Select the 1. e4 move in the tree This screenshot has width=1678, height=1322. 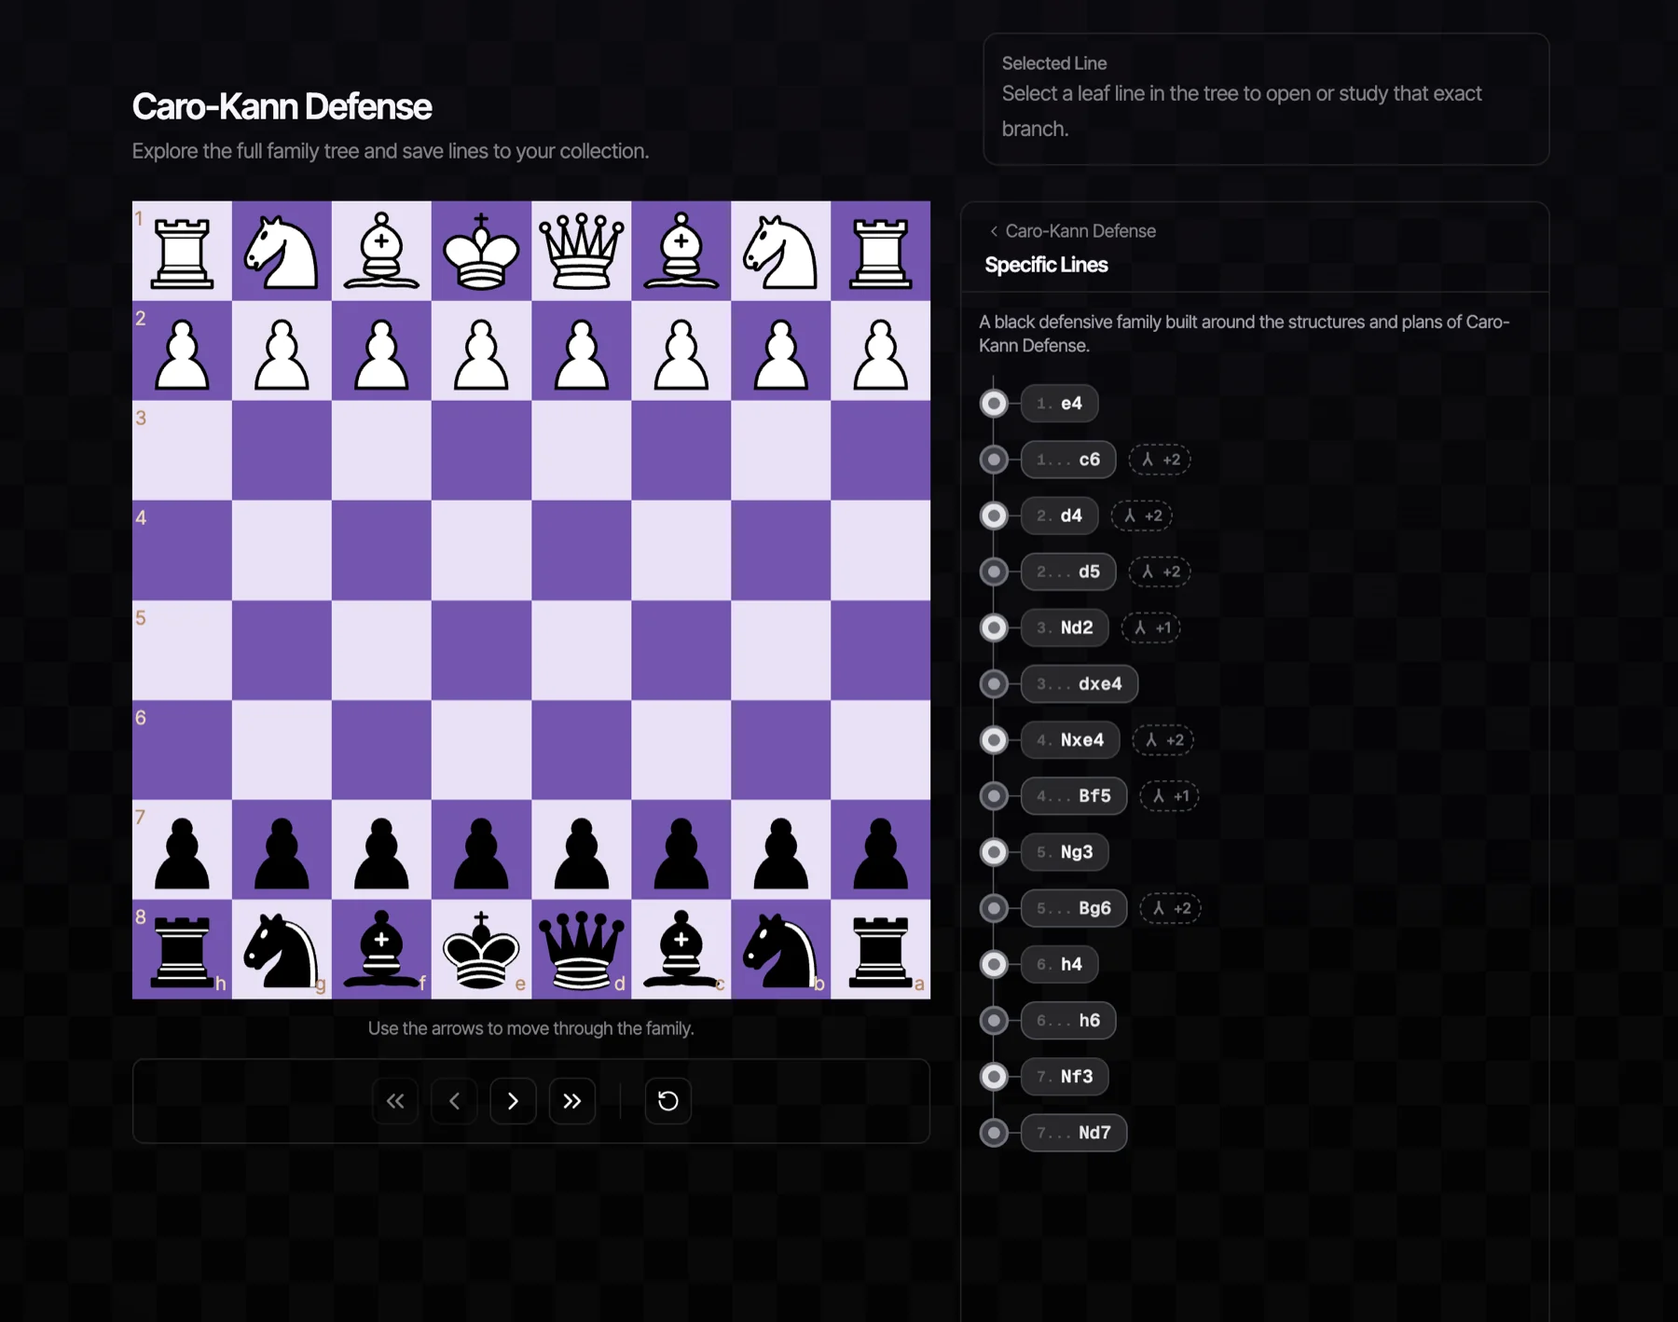pos(1059,404)
